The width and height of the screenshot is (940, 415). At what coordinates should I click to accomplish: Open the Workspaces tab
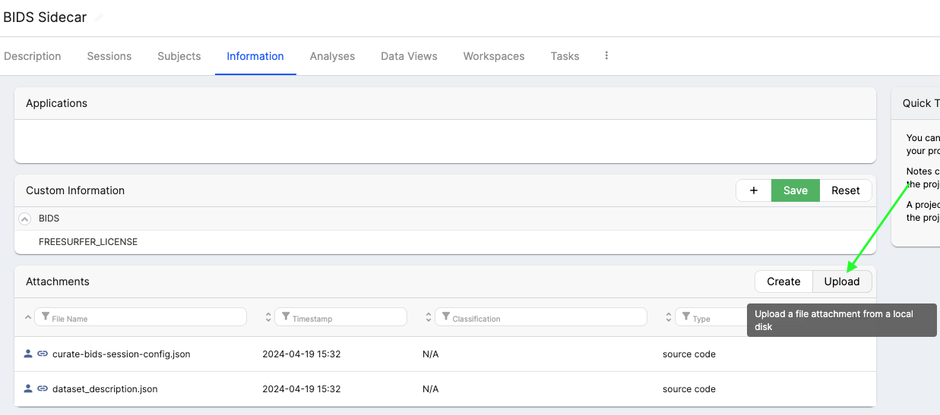(x=494, y=56)
